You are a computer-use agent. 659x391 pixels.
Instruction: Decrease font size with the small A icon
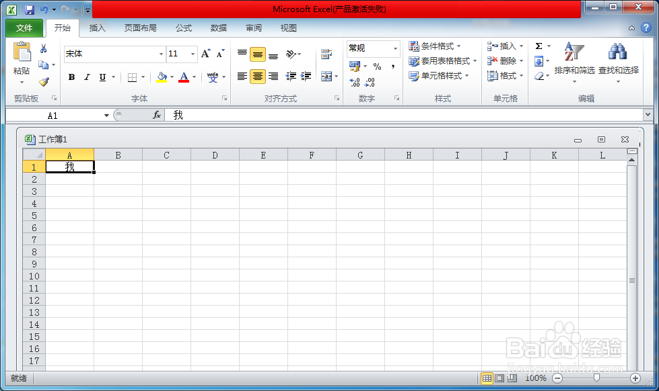220,54
